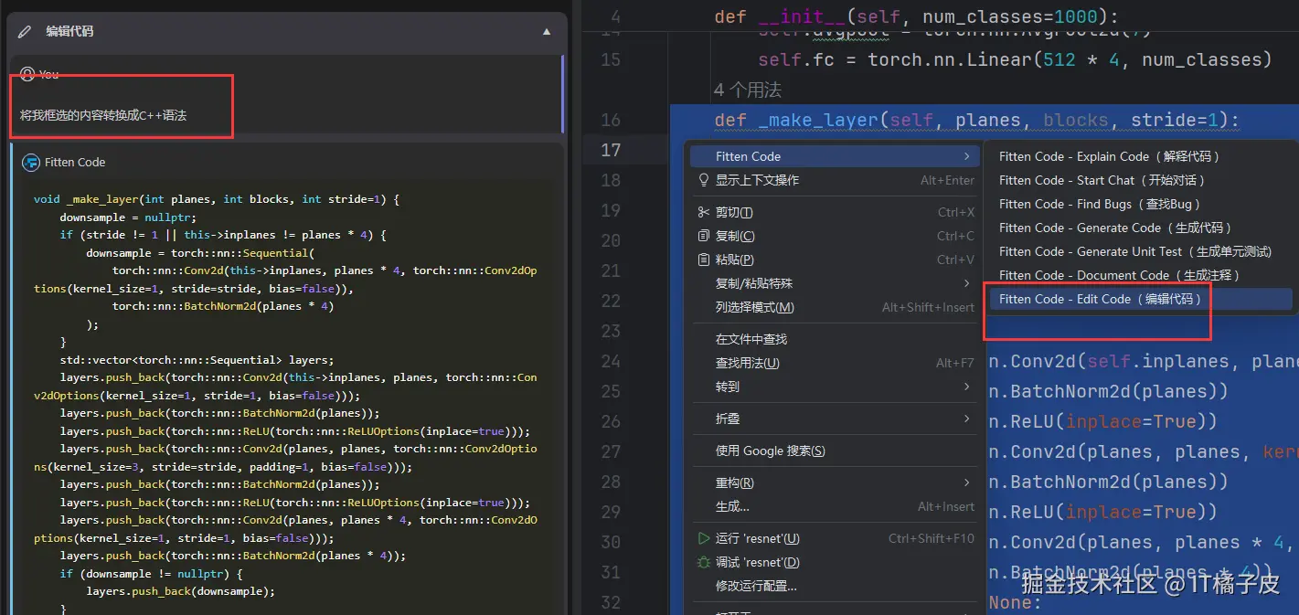The image size is (1299, 615).
Task: Expand the 折叠 submenu
Action: [835, 419]
